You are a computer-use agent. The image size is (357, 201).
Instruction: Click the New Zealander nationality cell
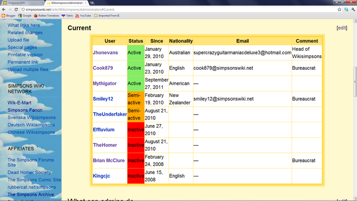point(181,99)
